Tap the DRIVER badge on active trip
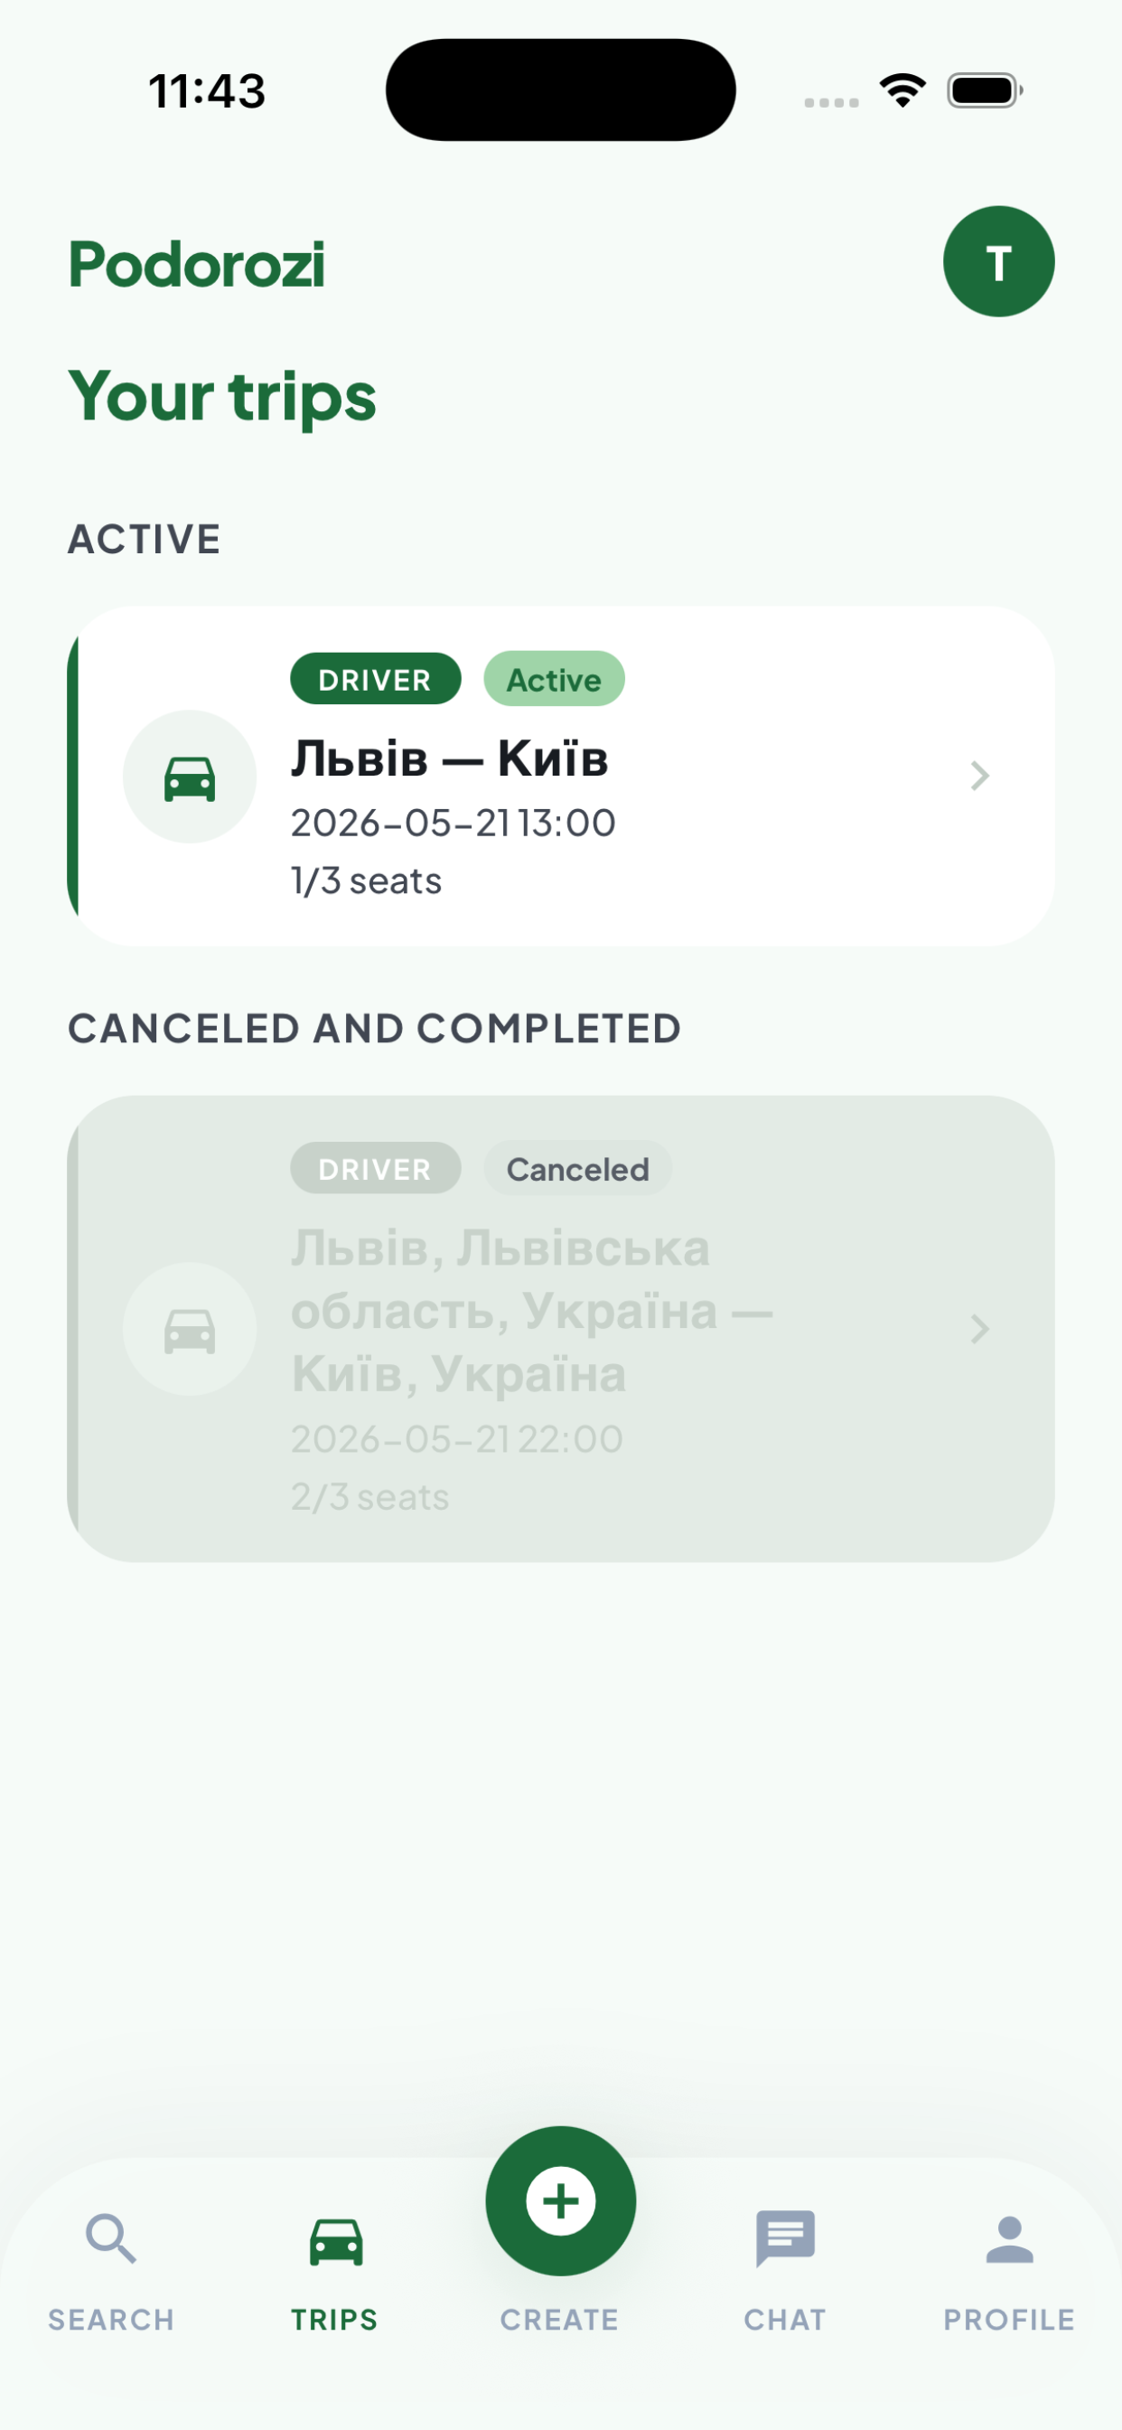Screen dimensions: 1122x2430 375,679
